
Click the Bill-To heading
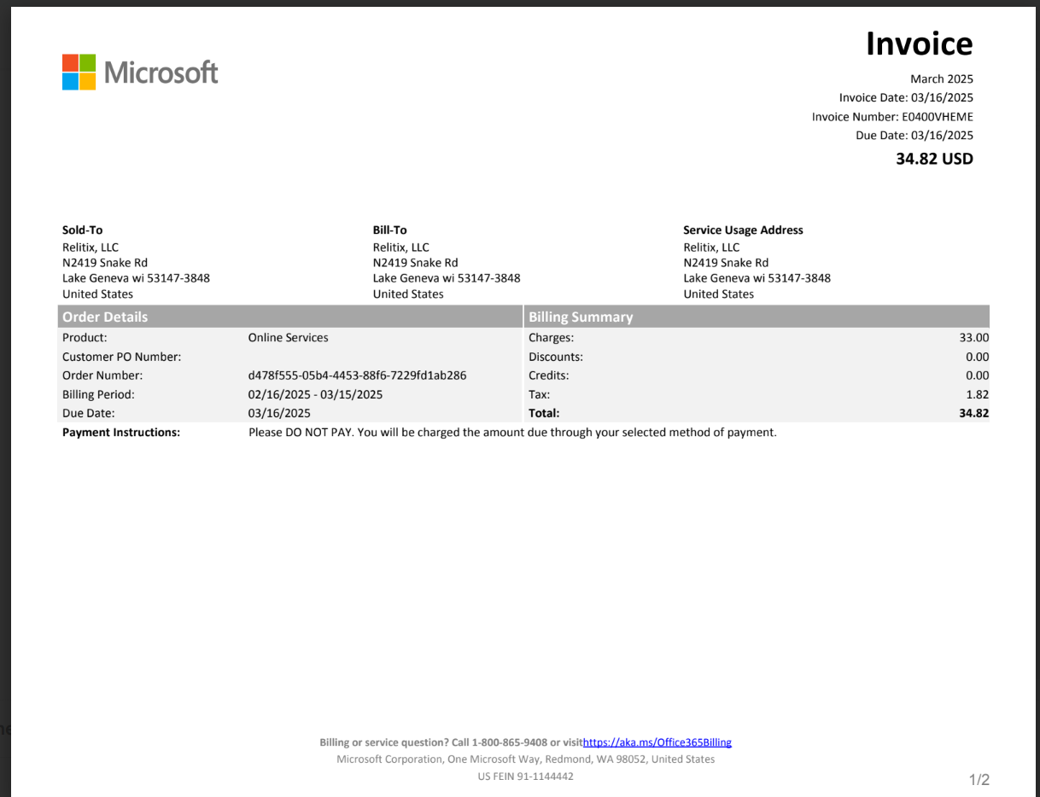click(x=390, y=230)
